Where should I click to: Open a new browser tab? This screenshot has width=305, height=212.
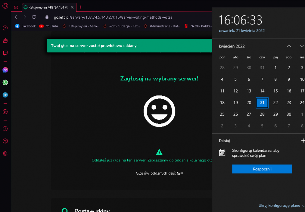click(x=80, y=7)
